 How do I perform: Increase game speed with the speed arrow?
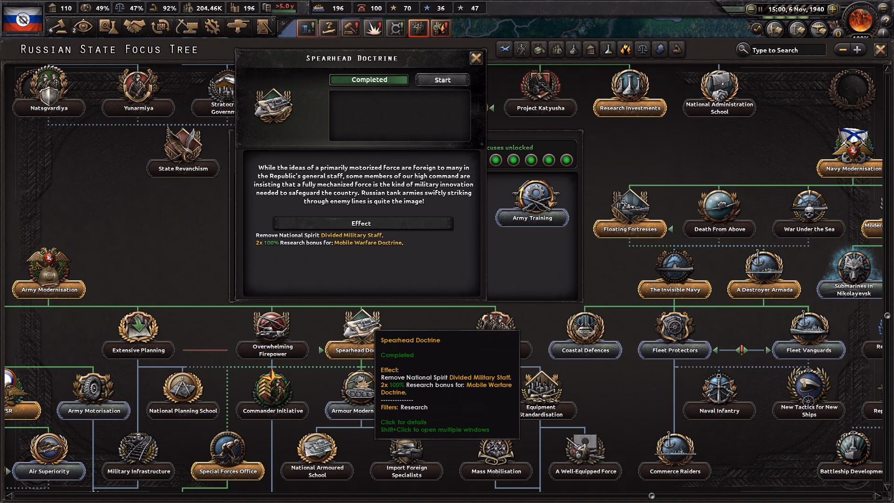(x=833, y=9)
